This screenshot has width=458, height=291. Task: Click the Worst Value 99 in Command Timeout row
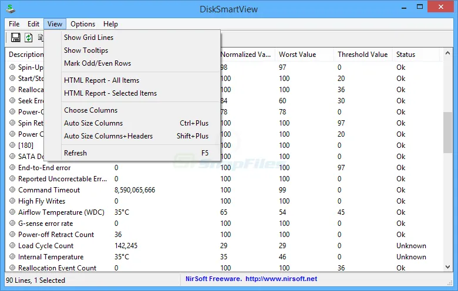click(x=282, y=190)
